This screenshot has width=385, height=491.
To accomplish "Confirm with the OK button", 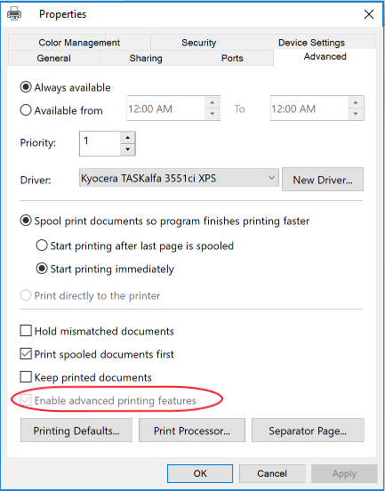I will pos(200,473).
